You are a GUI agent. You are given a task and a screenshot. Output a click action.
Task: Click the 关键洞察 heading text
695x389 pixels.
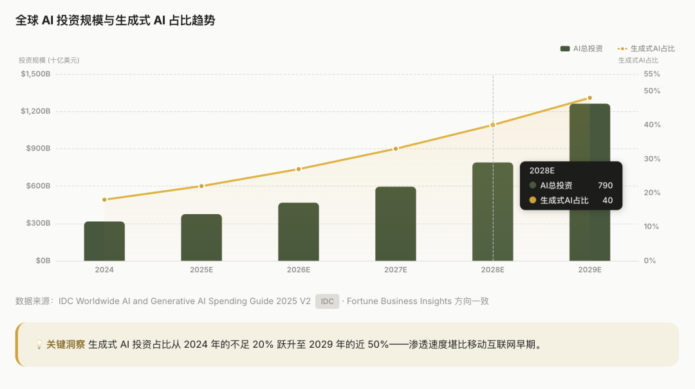coord(66,345)
